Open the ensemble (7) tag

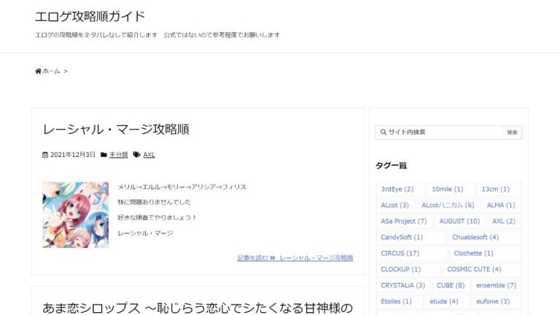[496, 286]
